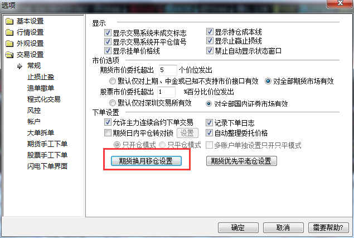Viewport: 354px width, 238px height.
Task: Open the 程式化交易 settings page
Action: (x=44, y=99)
